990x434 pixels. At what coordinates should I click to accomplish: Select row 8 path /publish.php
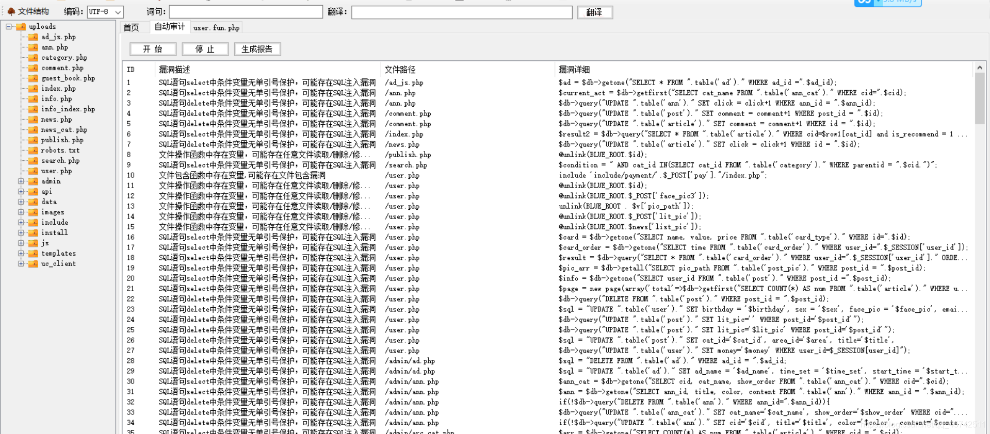point(408,155)
